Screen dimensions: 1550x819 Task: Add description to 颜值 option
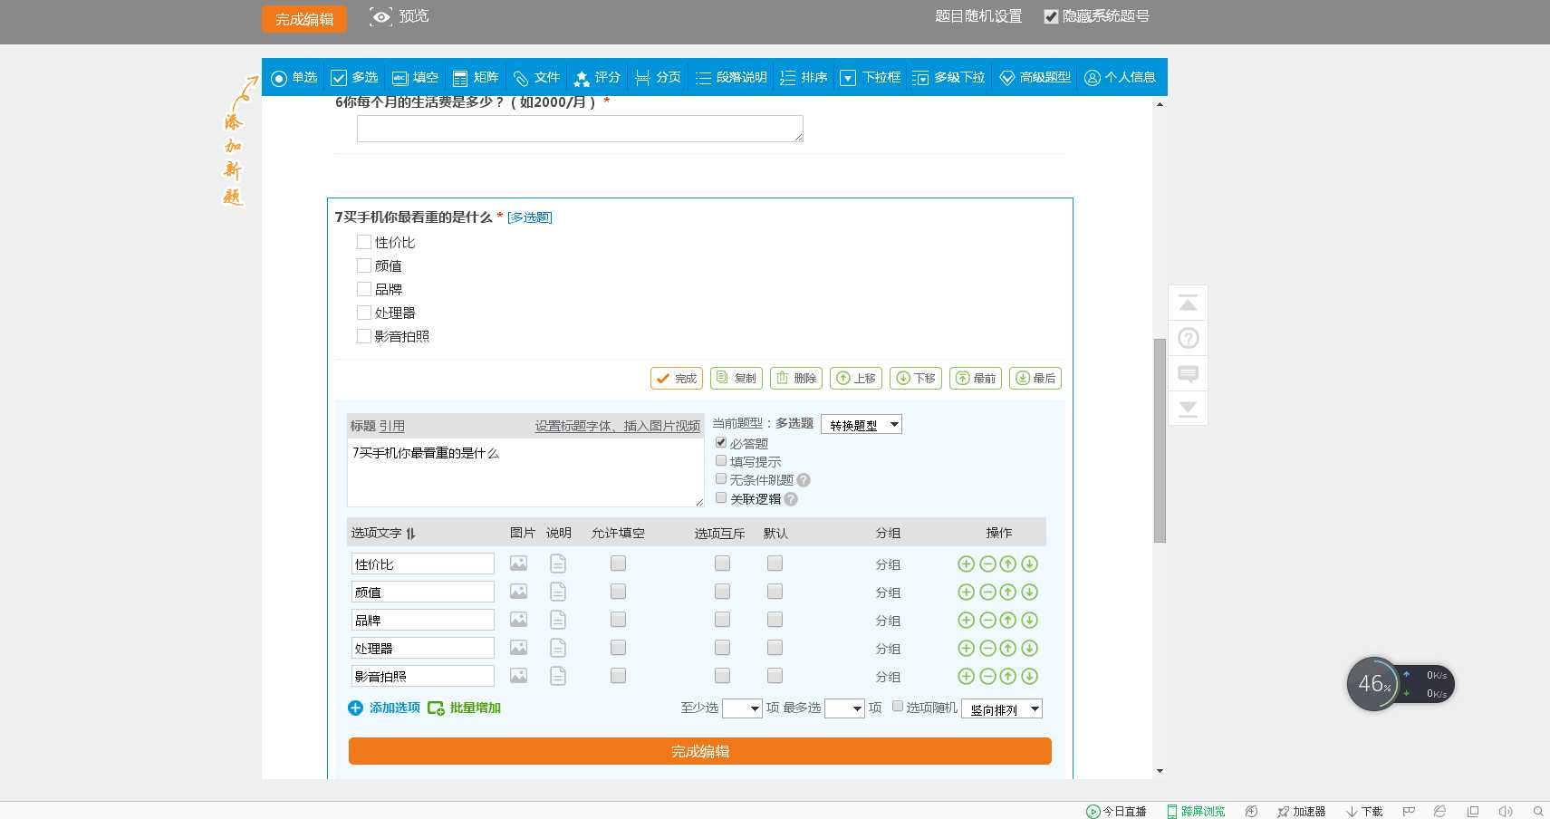pyautogui.click(x=558, y=592)
